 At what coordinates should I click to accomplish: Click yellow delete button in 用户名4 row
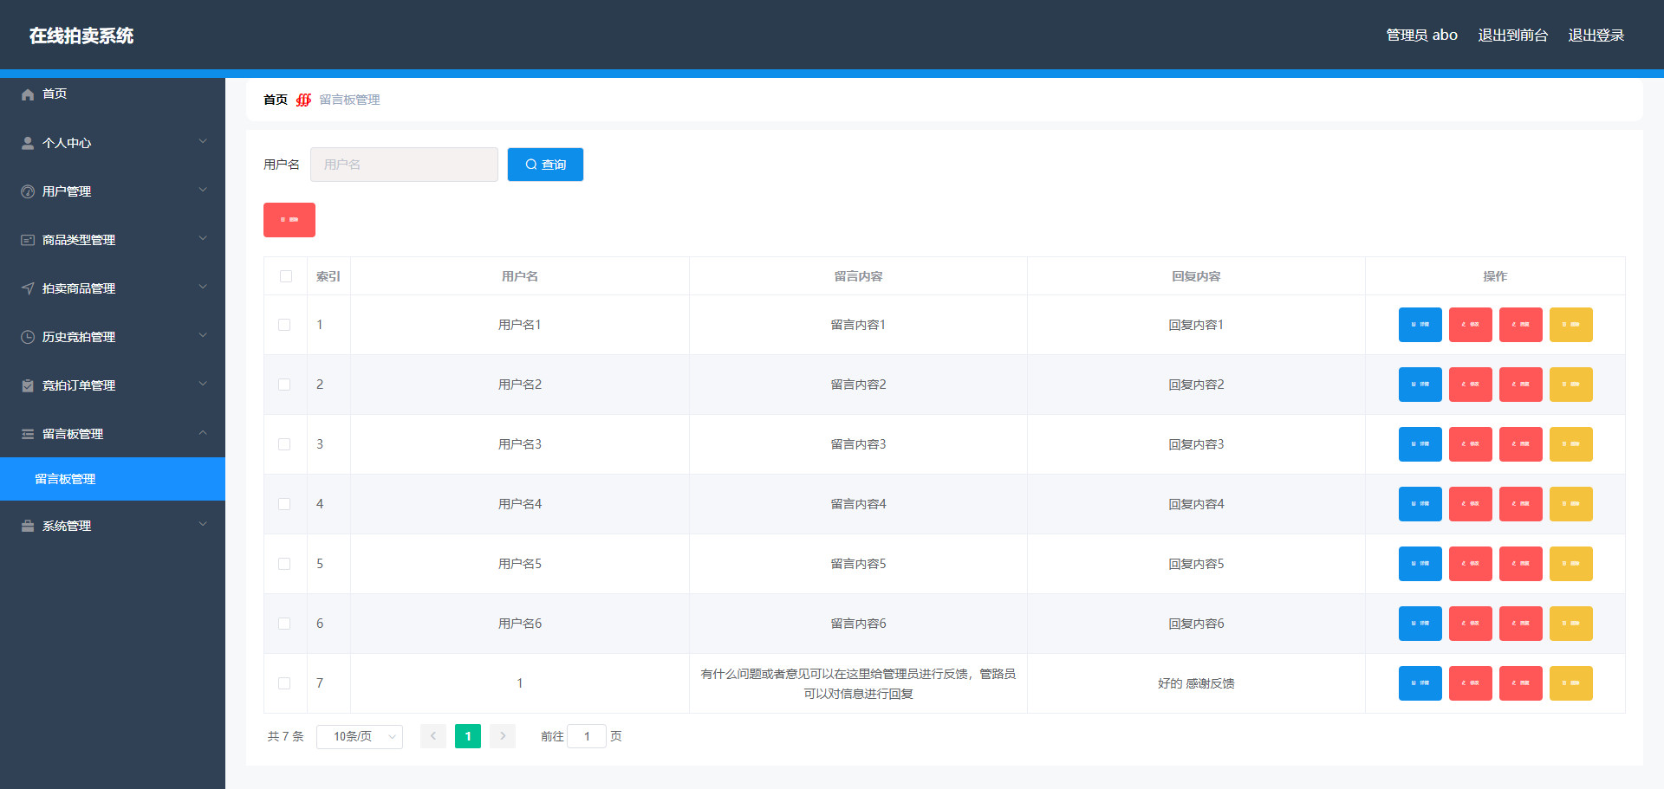[1570, 504]
